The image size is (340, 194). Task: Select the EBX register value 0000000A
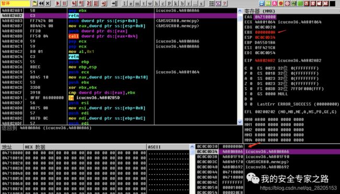(265, 32)
